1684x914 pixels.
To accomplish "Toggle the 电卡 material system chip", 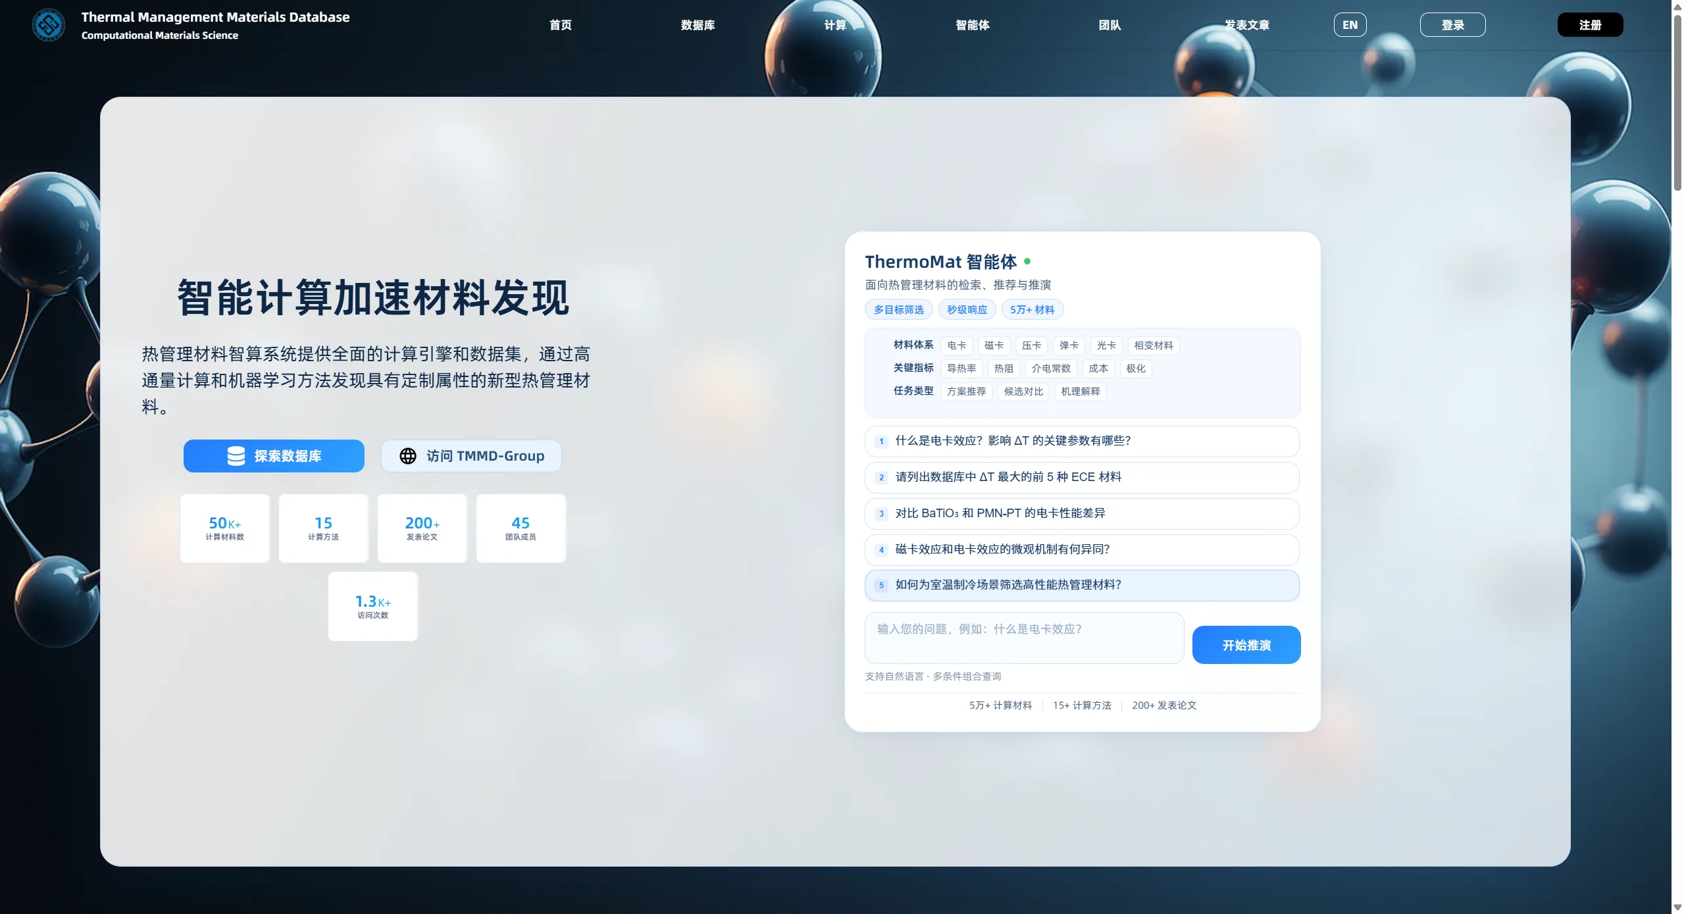I will [x=956, y=345].
